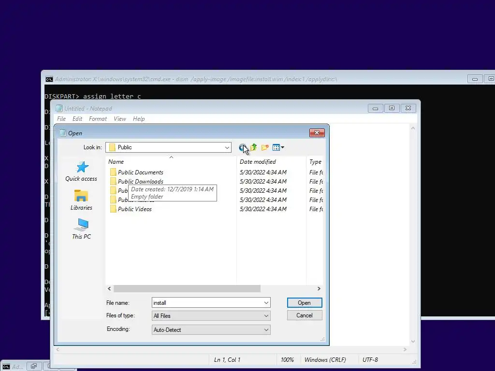Viewport: 495px width, 371px height.
Task: Click the 100% zoom status entry
Action: (x=287, y=359)
